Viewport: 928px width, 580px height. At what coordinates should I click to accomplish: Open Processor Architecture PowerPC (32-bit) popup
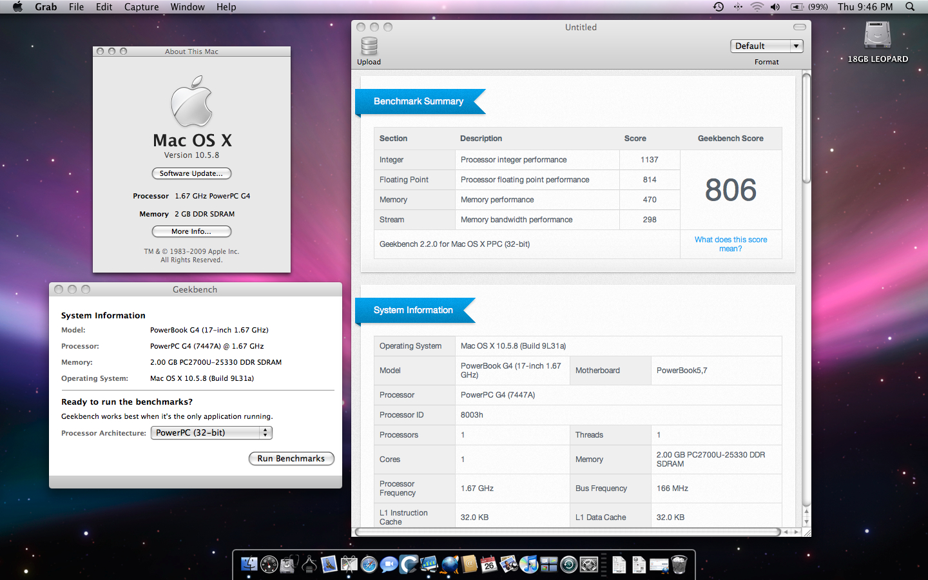click(211, 433)
